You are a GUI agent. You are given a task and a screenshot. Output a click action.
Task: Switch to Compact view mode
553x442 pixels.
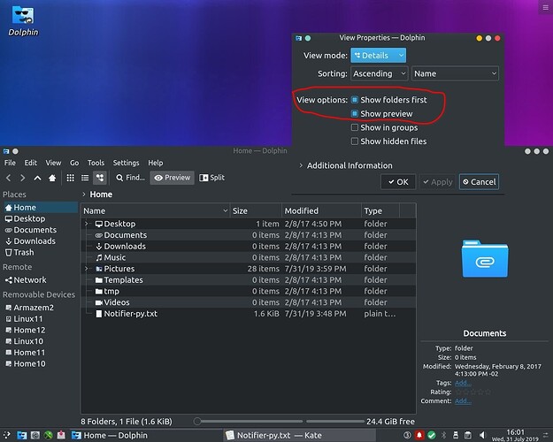(84, 178)
